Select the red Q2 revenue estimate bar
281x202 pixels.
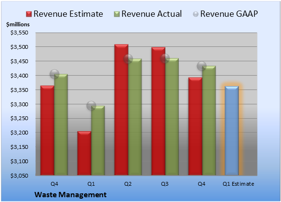pos(121,110)
